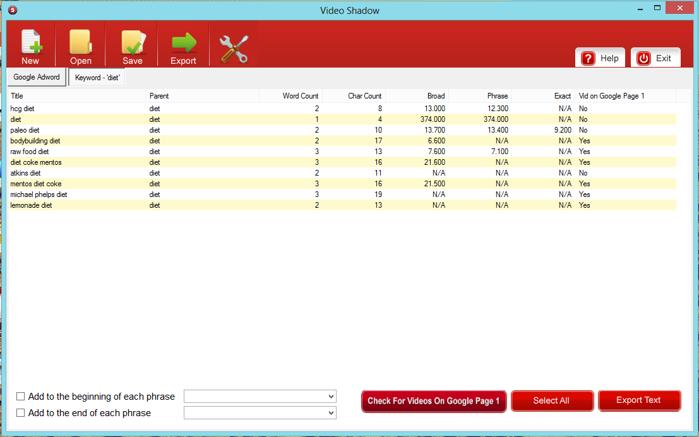Click the Broad value 21.600

pos(434,162)
